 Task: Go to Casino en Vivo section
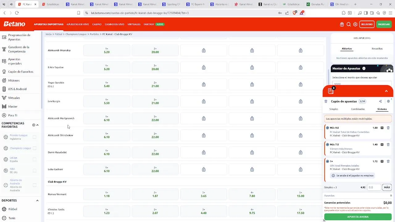[x=114, y=24]
